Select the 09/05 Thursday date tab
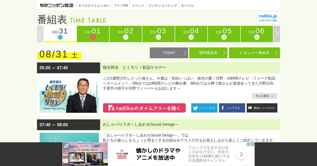The image size is (317, 166). tap(224, 34)
